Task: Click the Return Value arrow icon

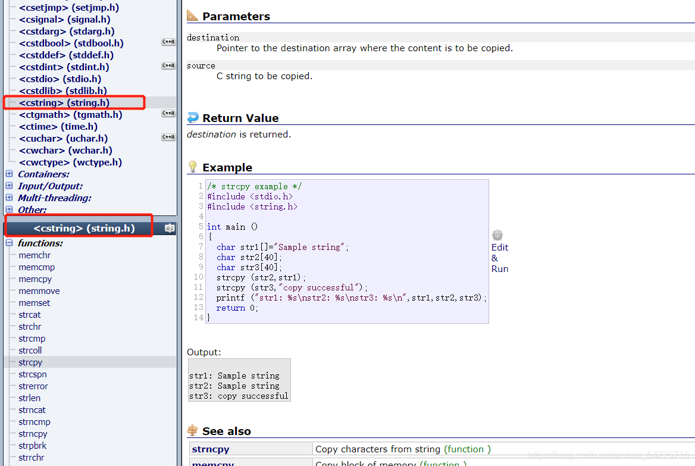Action: coord(193,117)
